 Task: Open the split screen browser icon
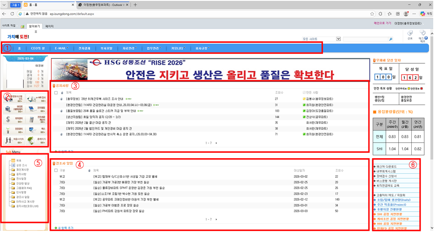coord(398,13)
